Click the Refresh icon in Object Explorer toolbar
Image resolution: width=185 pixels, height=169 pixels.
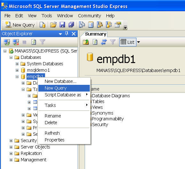pyautogui.click(x=34, y=42)
